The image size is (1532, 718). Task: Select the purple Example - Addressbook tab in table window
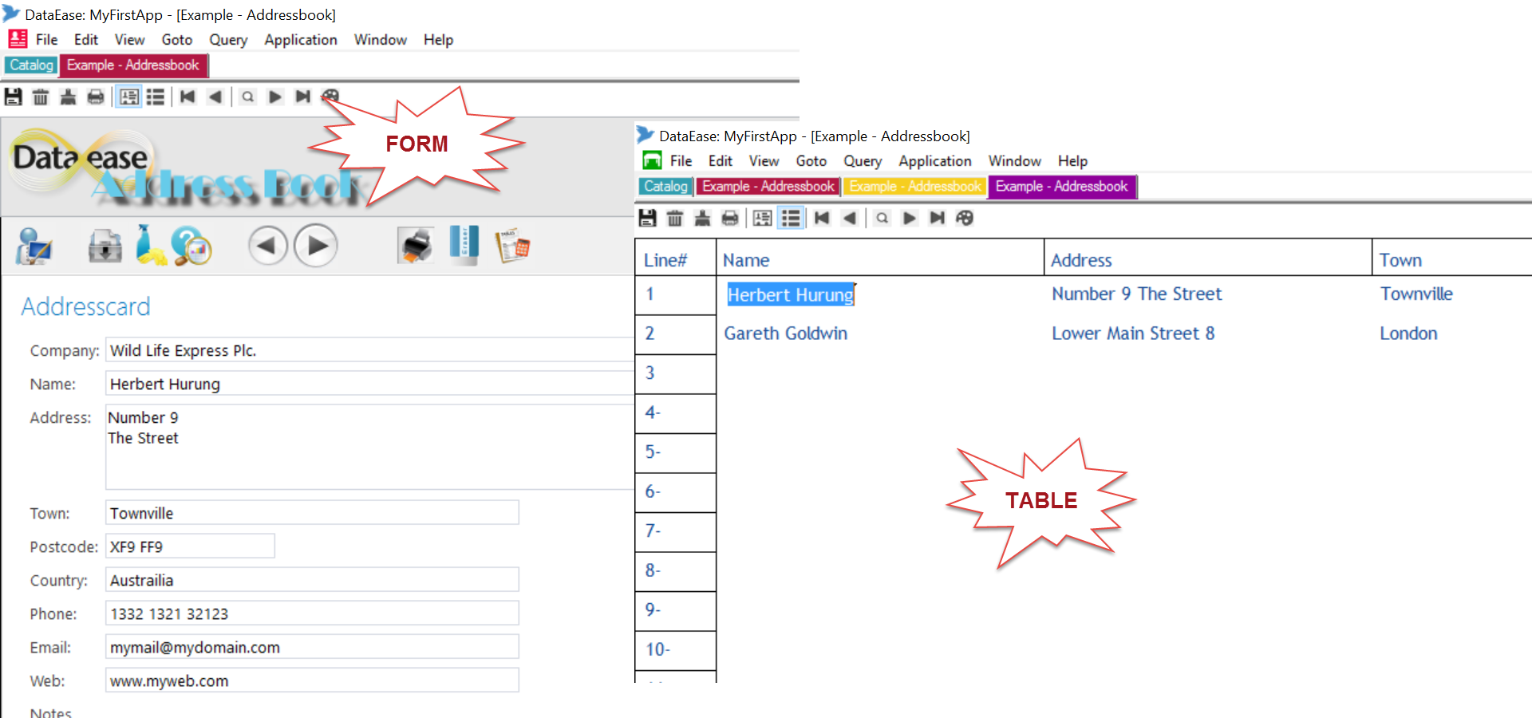[x=1062, y=187]
